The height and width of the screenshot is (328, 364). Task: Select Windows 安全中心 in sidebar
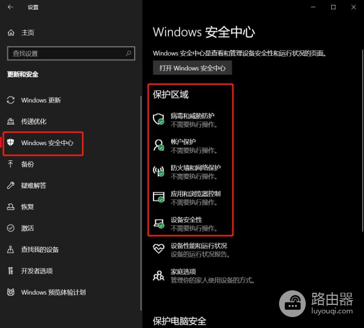47,143
